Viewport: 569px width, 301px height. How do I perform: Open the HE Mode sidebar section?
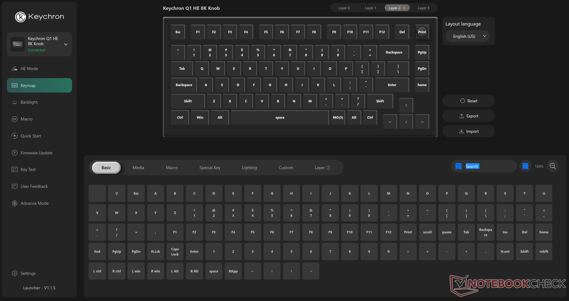click(x=29, y=69)
